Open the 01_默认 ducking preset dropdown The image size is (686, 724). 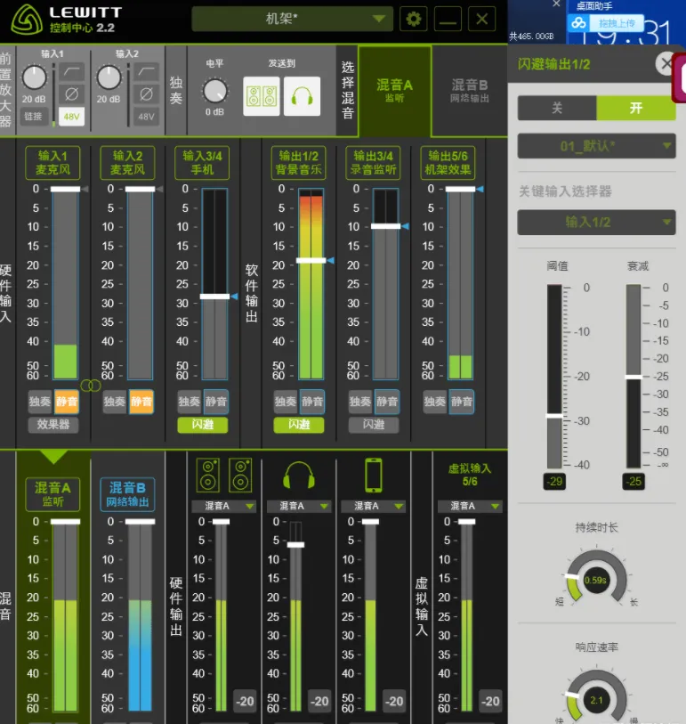(596, 146)
